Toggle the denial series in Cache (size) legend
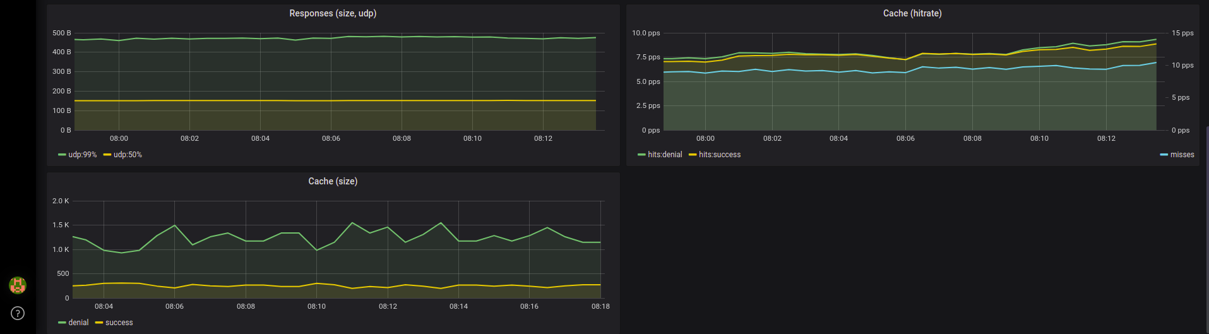The height and width of the screenshot is (334, 1209). click(78, 323)
